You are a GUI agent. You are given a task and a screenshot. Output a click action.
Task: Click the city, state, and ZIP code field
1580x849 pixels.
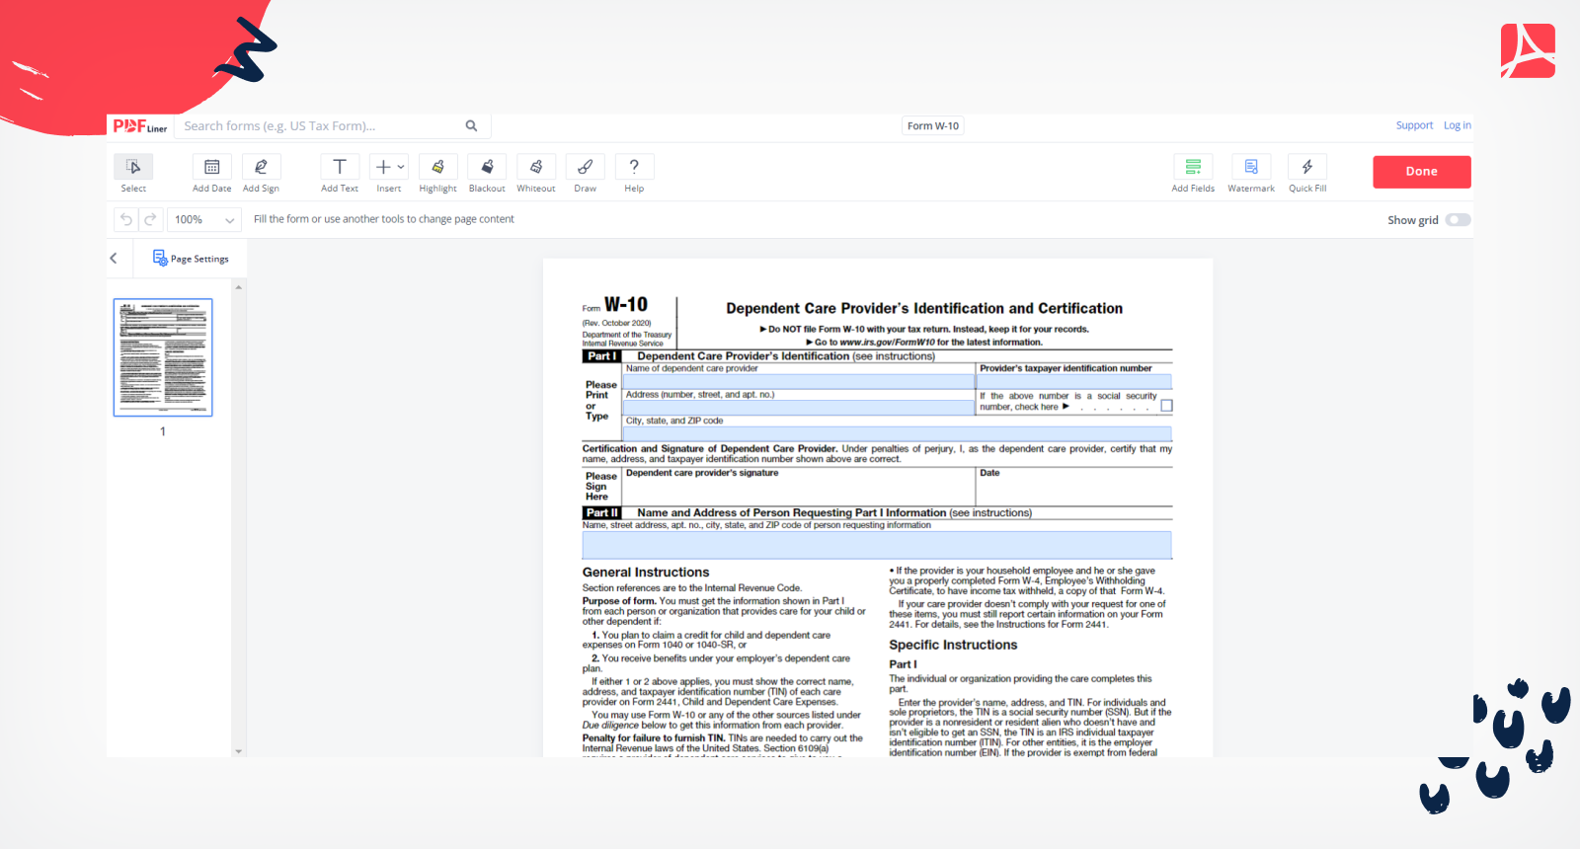pyautogui.click(x=897, y=433)
